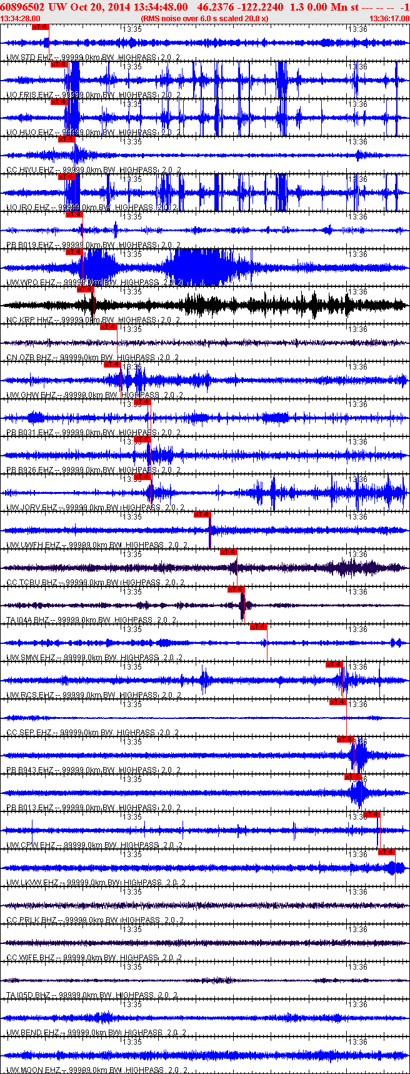Image resolution: width=410 pixels, height=1074 pixels.
Task: Click the RMS noise scaling text in header
Action: click(x=204, y=19)
